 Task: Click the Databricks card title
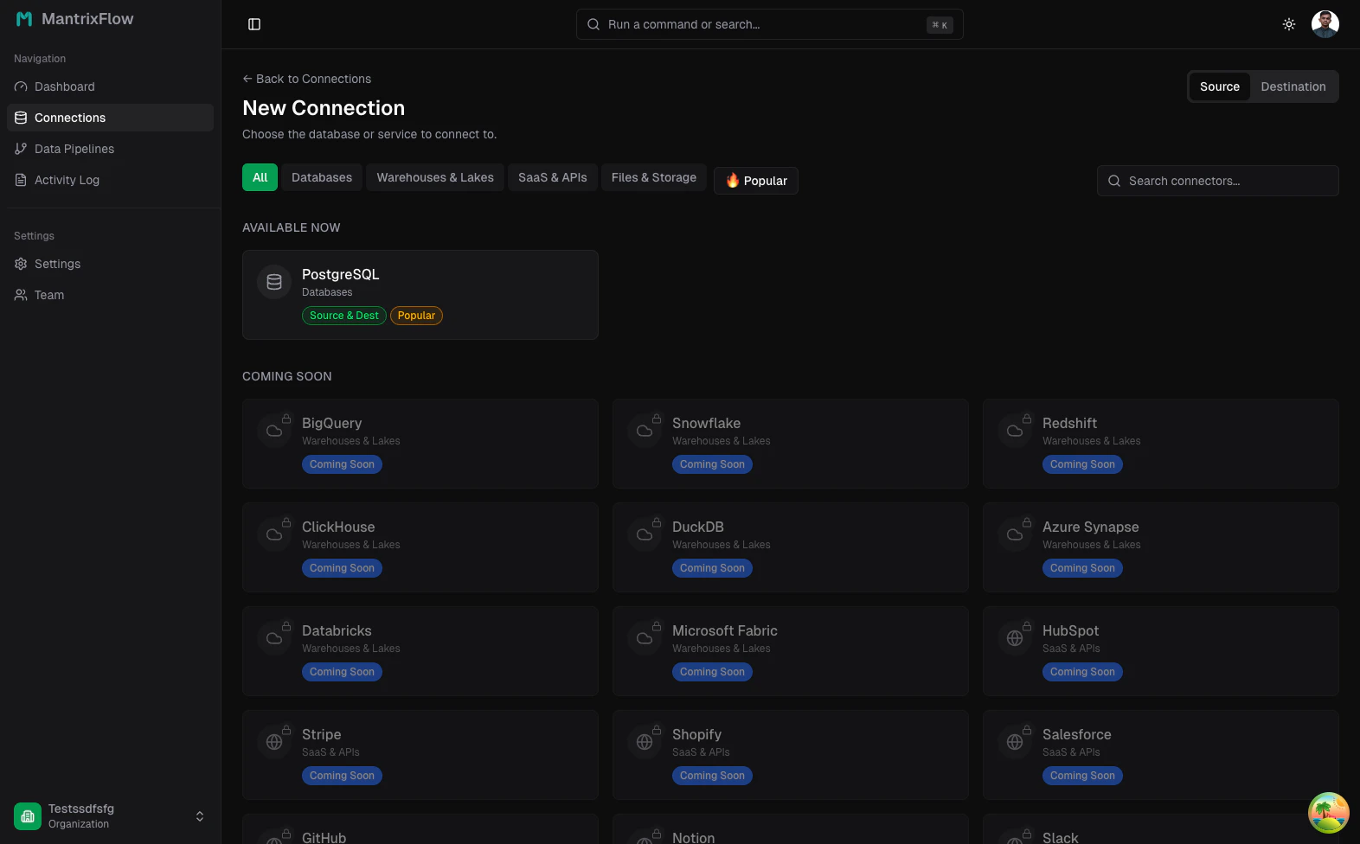click(337, 630)
